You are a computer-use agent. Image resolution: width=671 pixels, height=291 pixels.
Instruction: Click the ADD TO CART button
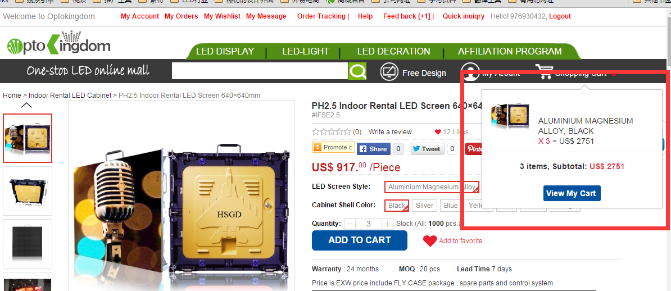tap(360, 240)
